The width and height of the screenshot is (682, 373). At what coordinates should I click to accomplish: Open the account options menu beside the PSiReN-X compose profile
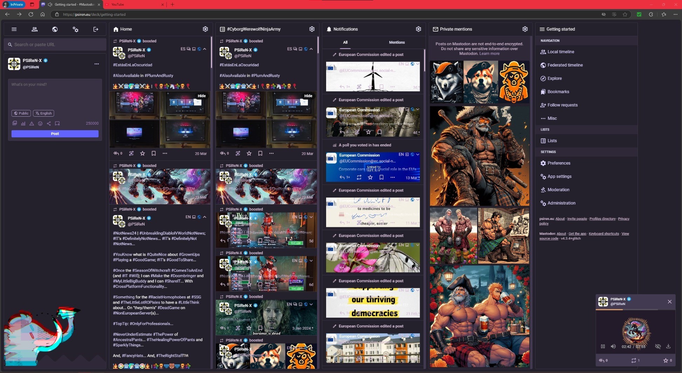point(97,64)
